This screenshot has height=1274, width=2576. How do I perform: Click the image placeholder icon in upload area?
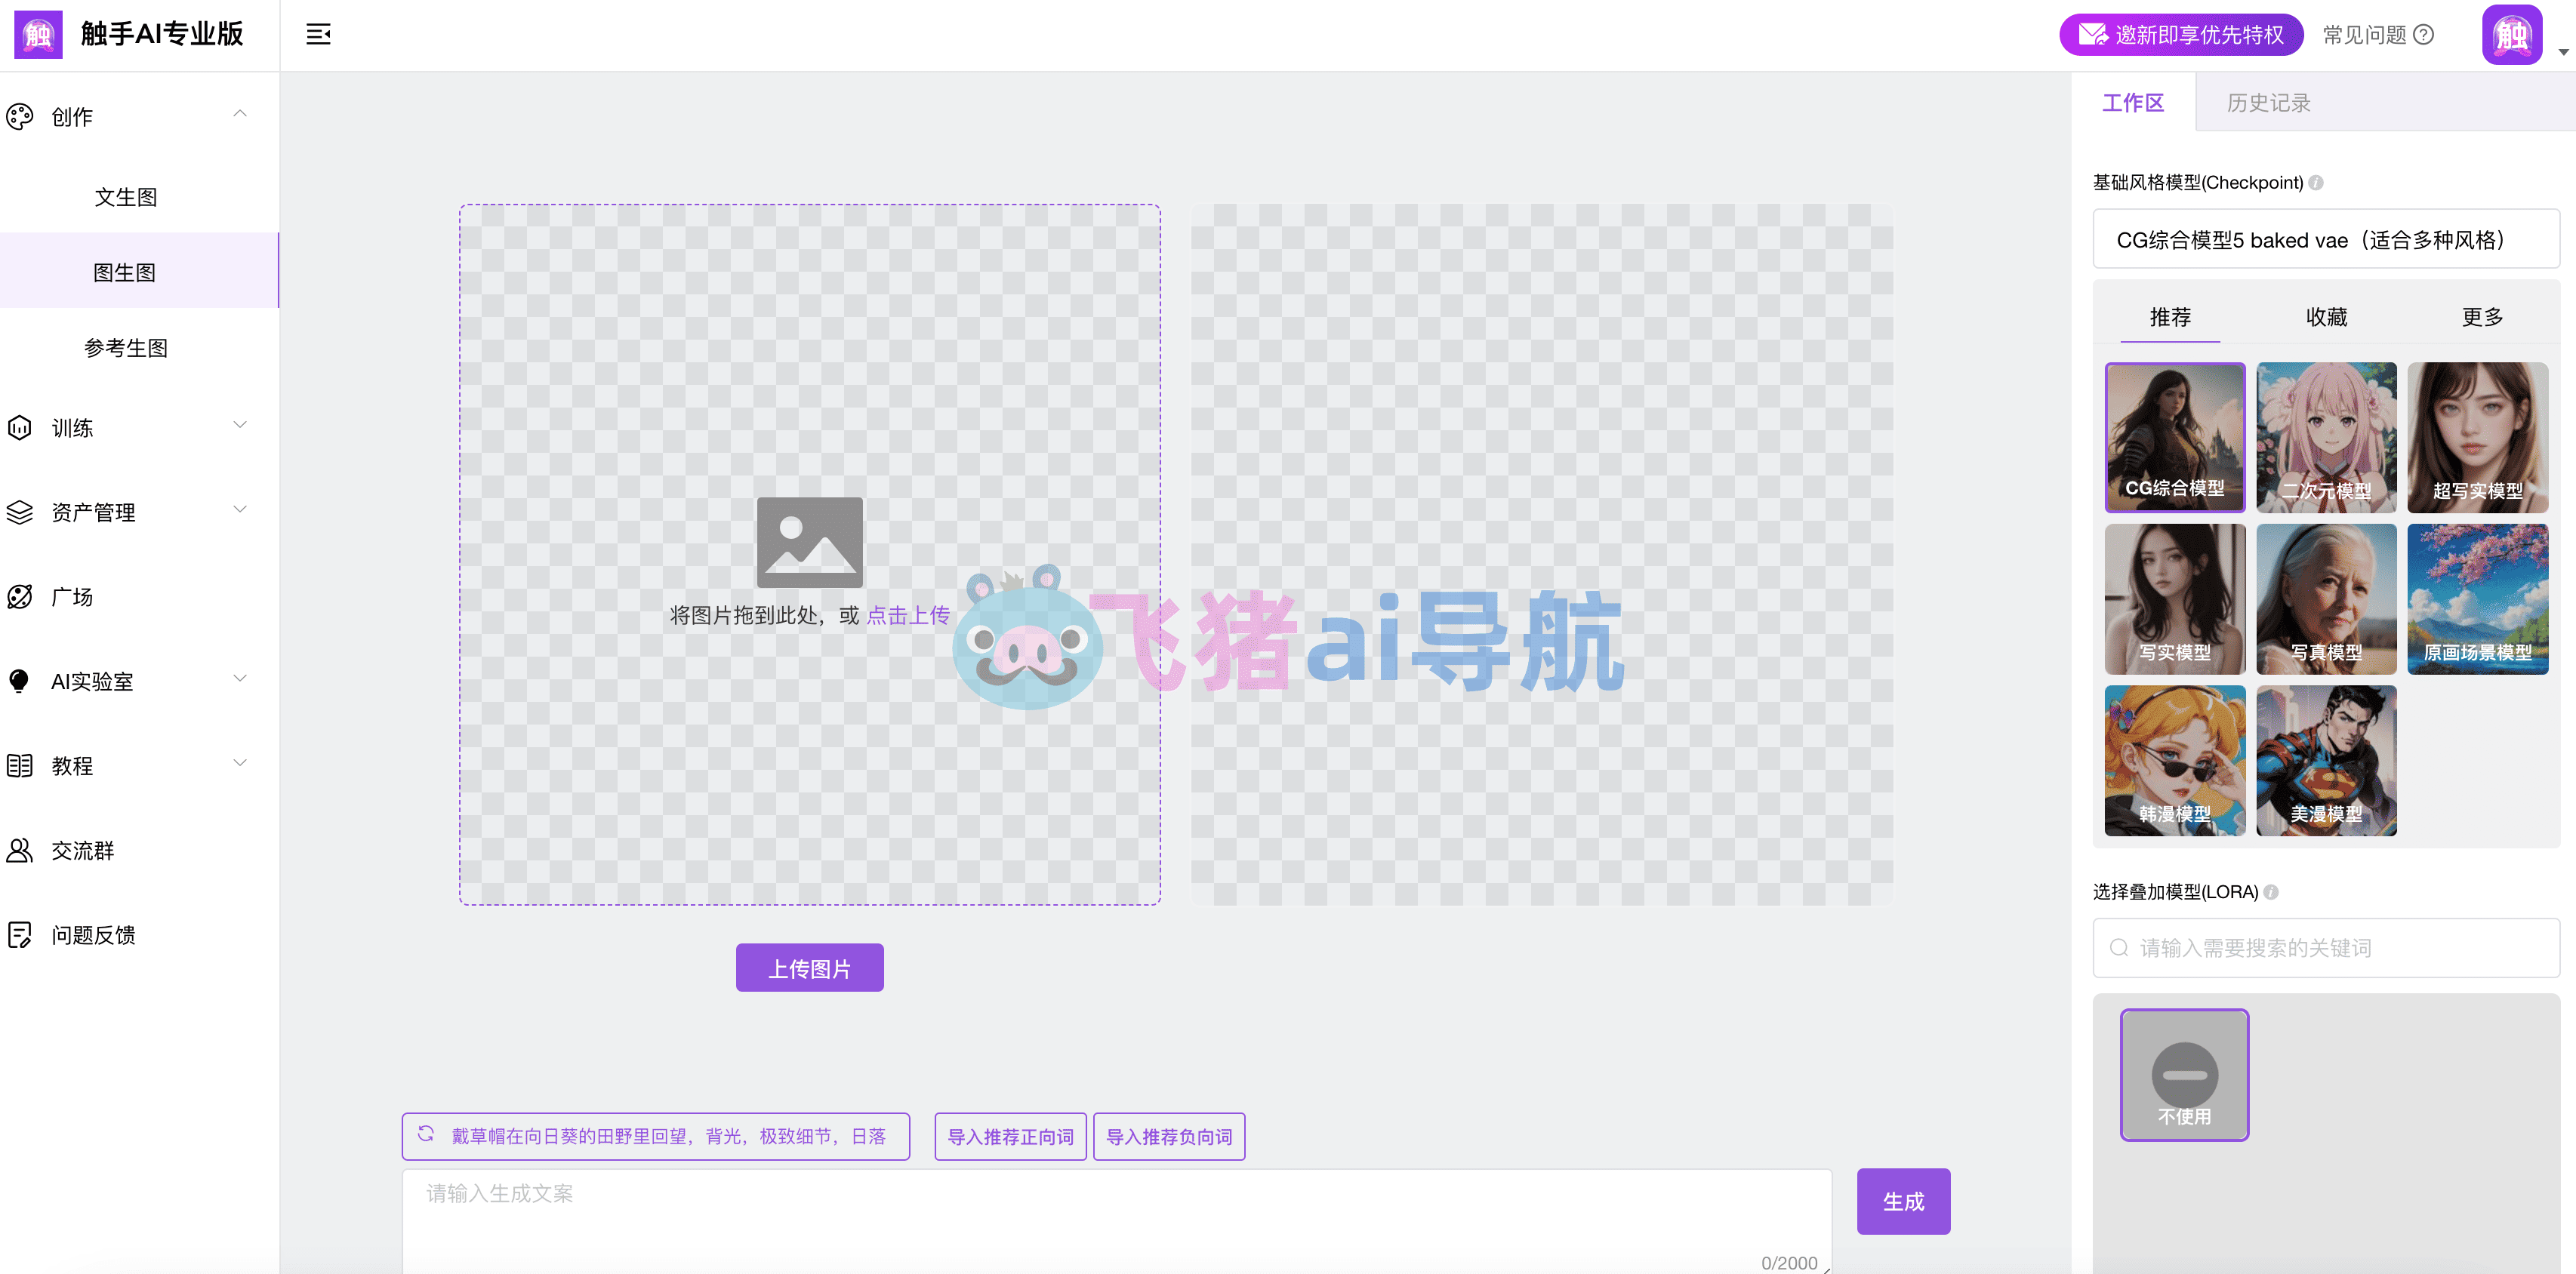[x=810, y=542]
